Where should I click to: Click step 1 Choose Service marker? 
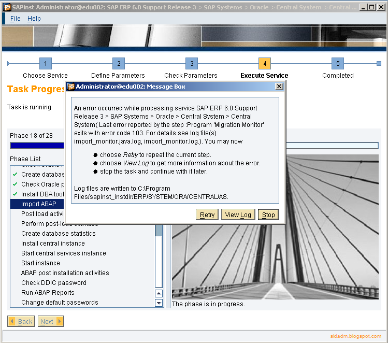point(46,64)
